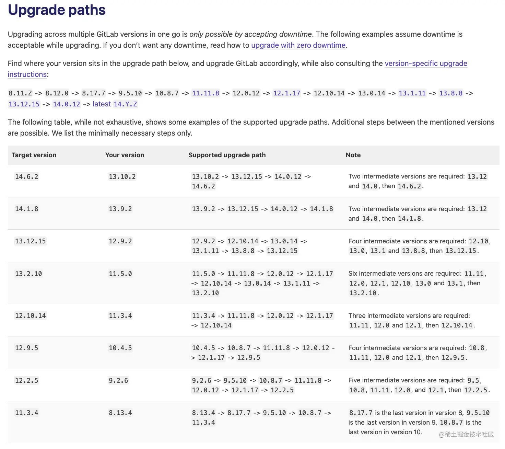Select target version 11.3.4 cell

(27, 413)
